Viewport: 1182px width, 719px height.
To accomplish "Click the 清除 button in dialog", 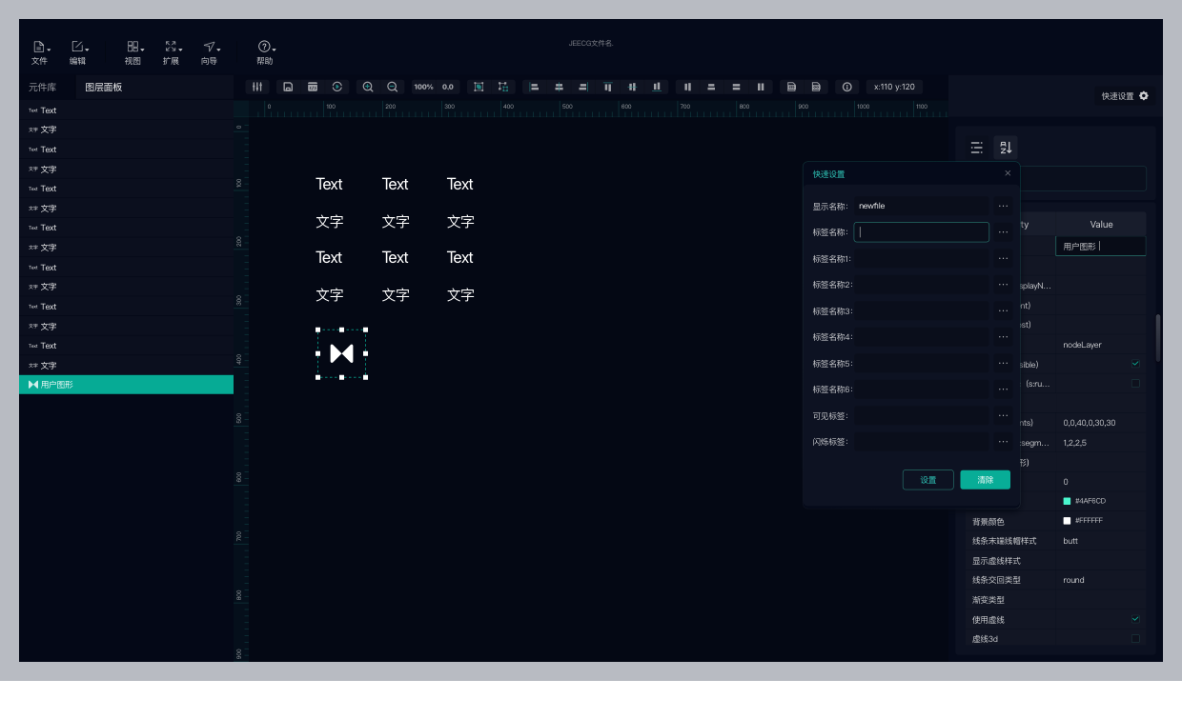I will coord(985,480).
